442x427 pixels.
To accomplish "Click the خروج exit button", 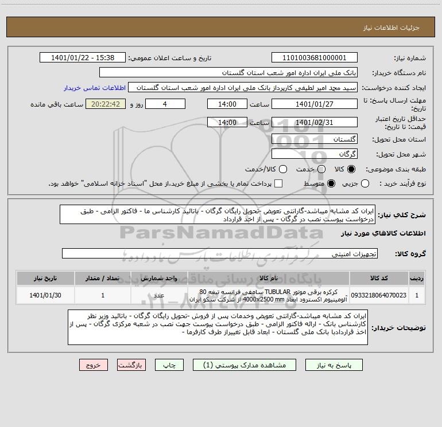I will [x=94, y=365].
